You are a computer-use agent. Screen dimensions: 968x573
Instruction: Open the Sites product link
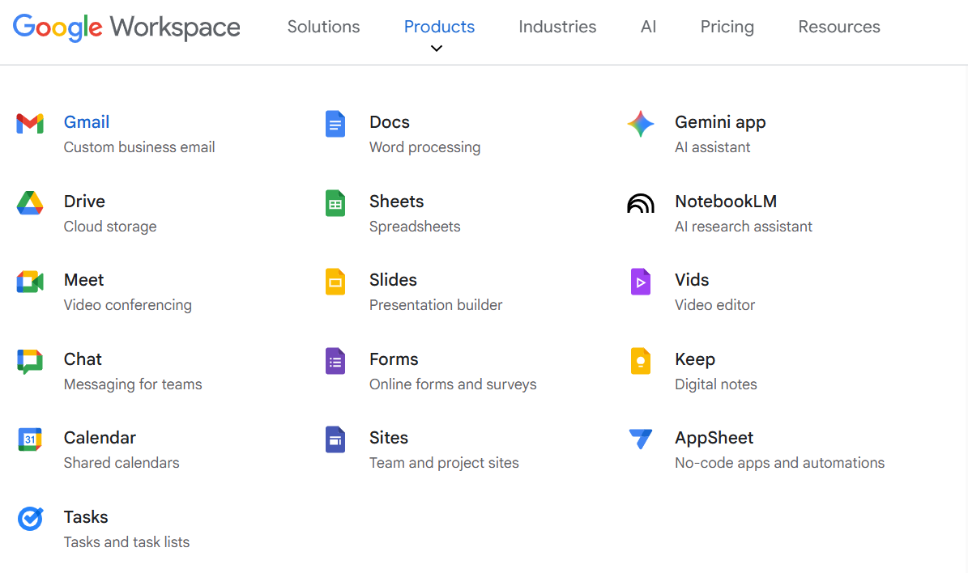coord(389,438)
